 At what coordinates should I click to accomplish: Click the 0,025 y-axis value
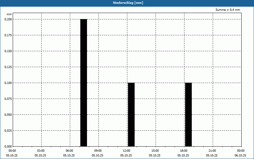pos(8,131)
